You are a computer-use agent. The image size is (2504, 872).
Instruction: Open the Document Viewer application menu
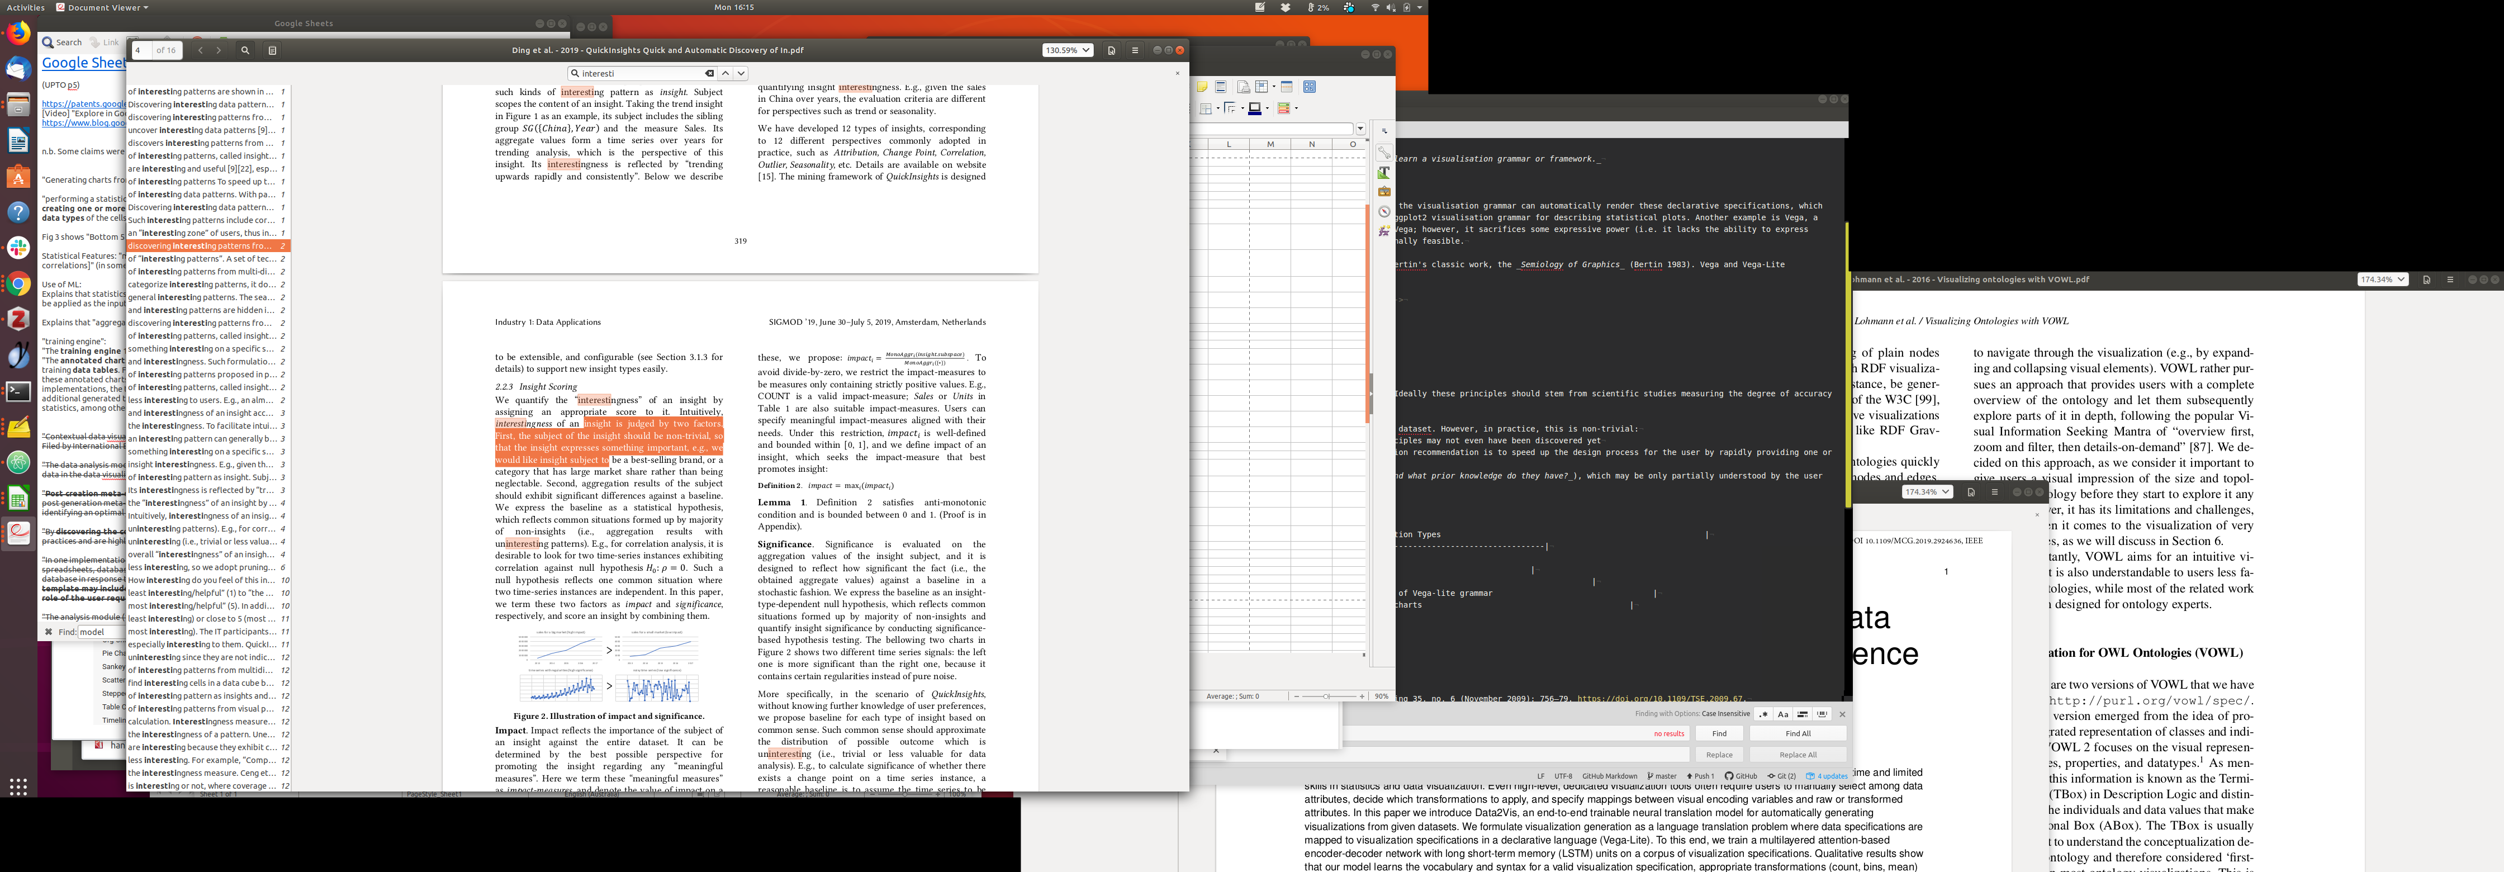coord(102,7)
